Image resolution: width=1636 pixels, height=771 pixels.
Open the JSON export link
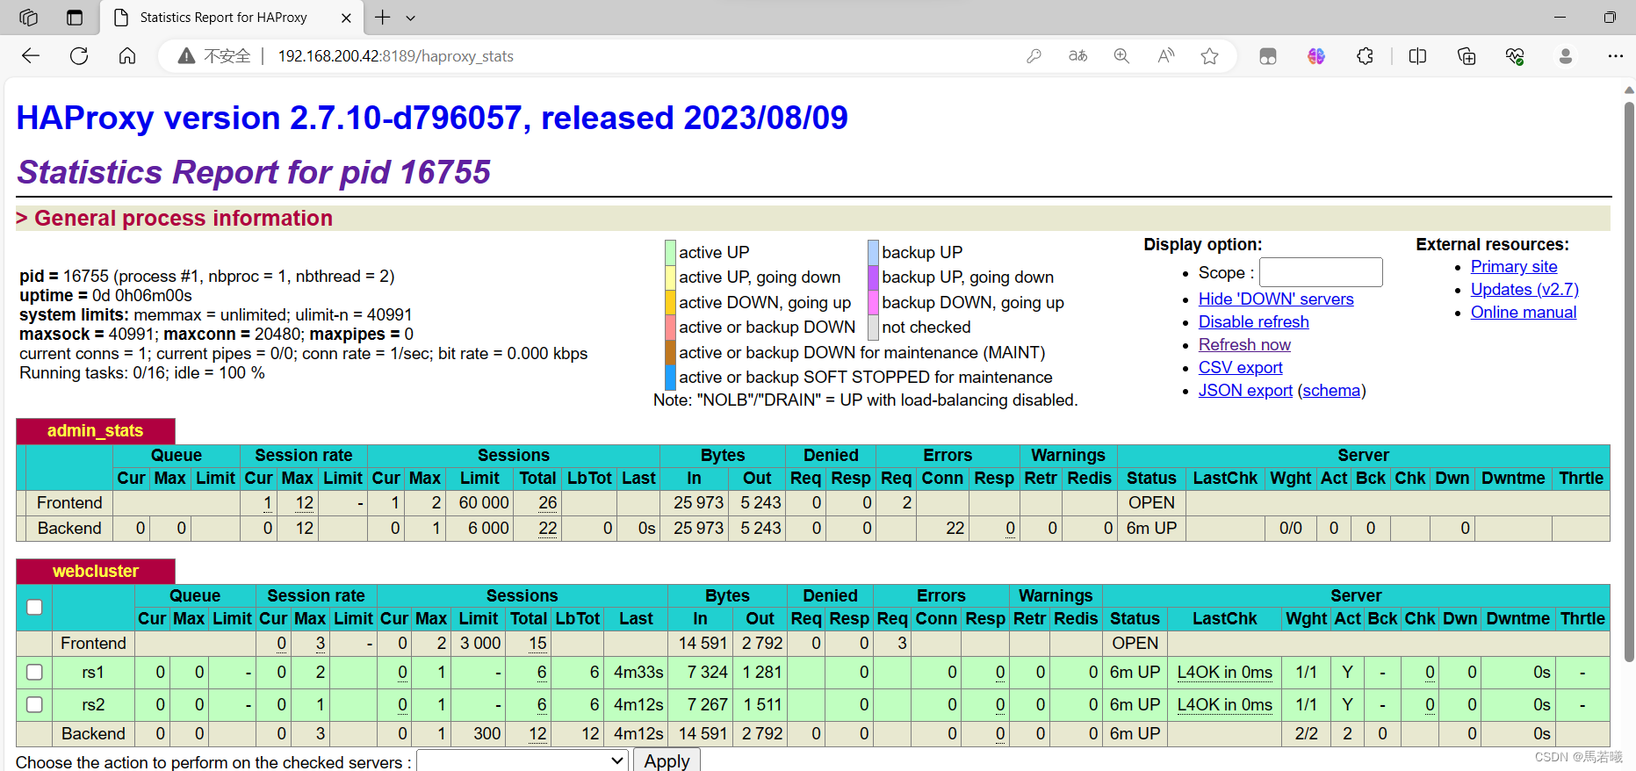pos(1245,391)
